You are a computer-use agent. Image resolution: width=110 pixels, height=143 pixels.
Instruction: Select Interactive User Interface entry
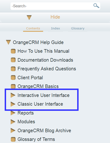[x=44, y=95]
